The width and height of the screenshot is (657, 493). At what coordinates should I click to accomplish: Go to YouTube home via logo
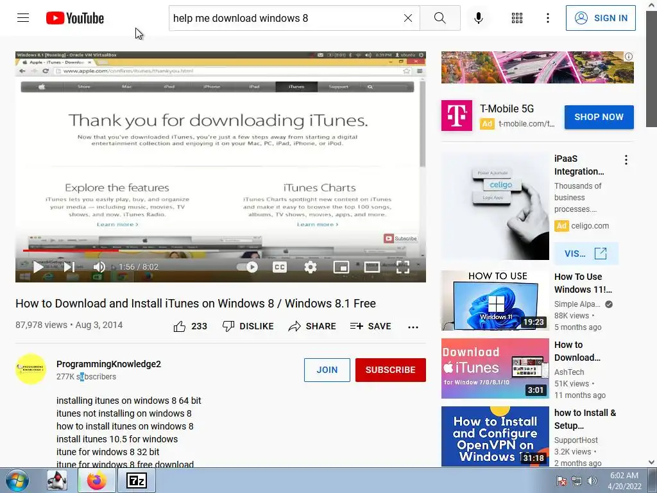pos(75,18)
